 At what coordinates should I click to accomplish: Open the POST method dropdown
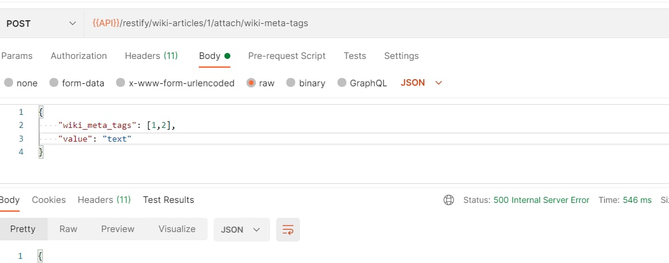point(42,24)
